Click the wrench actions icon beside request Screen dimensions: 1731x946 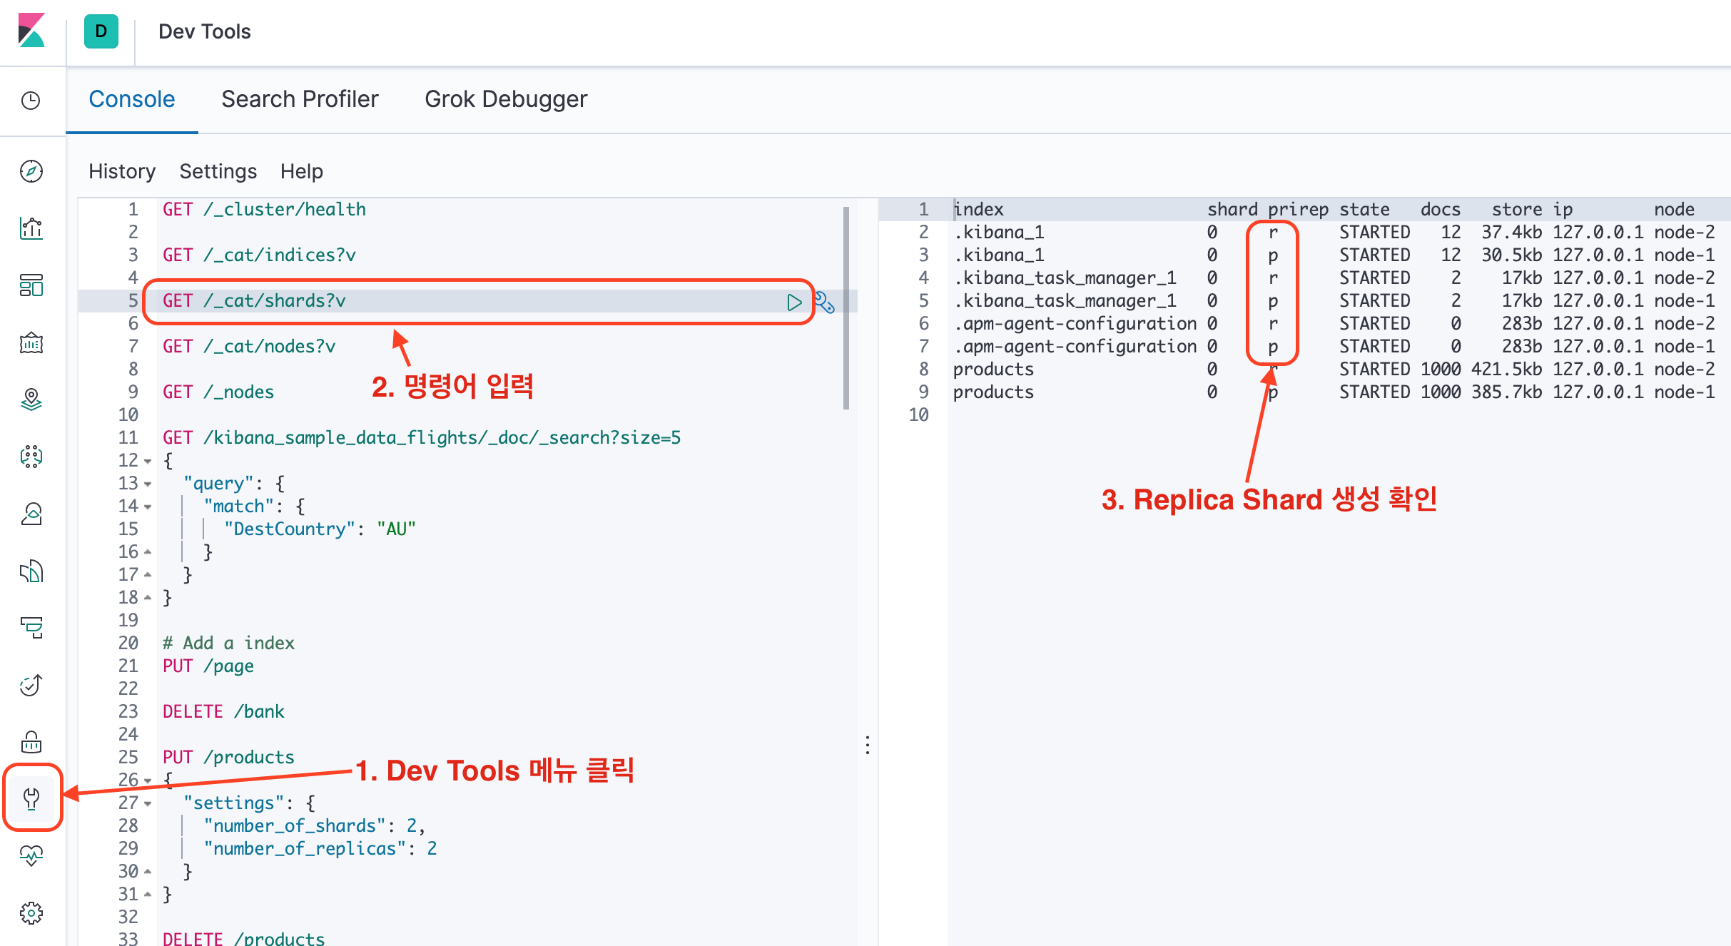pyautogui.click(x=824, y=302)
